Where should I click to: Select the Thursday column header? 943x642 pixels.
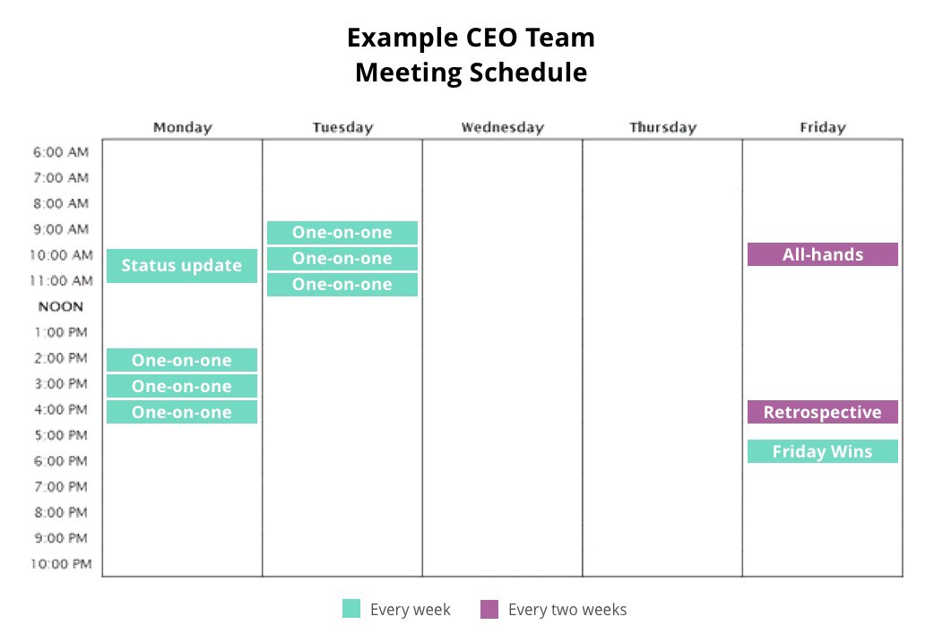662,127
